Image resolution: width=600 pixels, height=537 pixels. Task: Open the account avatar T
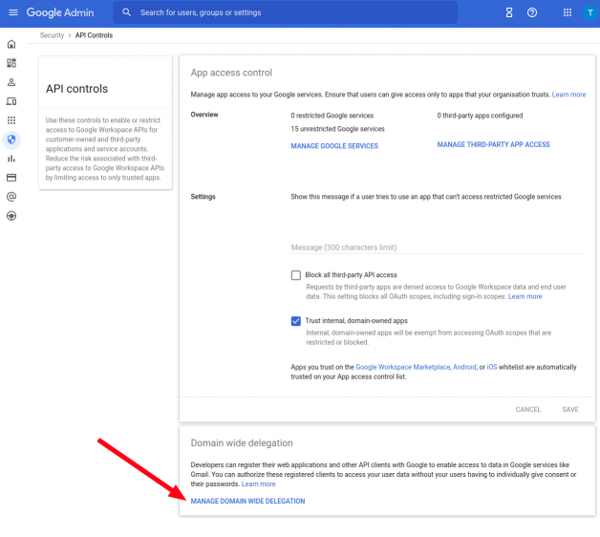[590, 12]
